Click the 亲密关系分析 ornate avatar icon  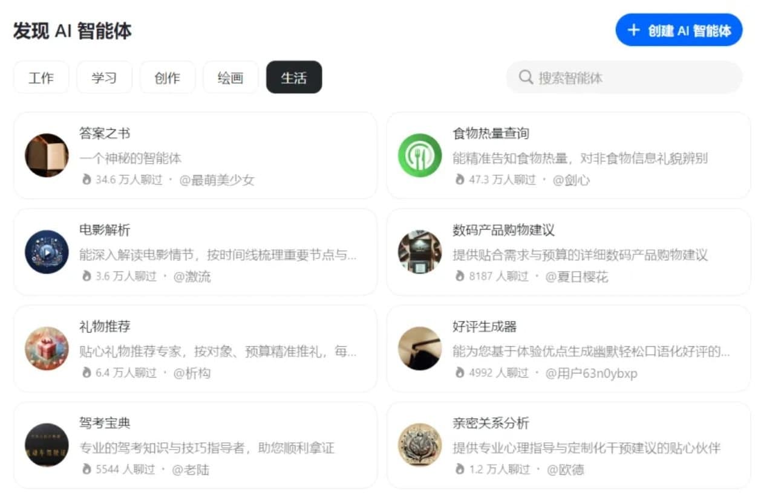pos(420,445)
